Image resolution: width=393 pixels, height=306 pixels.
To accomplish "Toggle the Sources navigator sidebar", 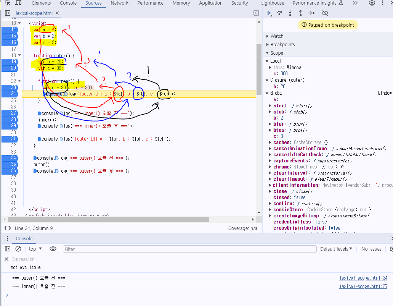I will [x=8, y=13].
